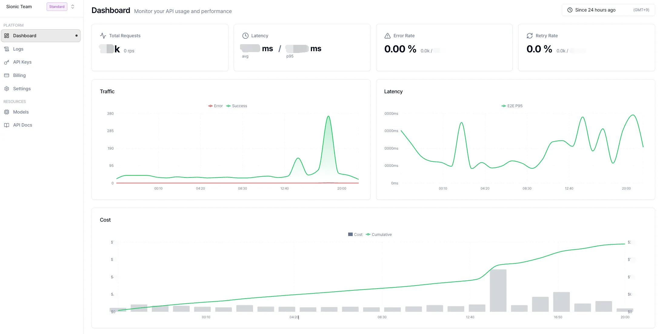
Task: Click the Latency chart title
Action: tap(393, 91)
